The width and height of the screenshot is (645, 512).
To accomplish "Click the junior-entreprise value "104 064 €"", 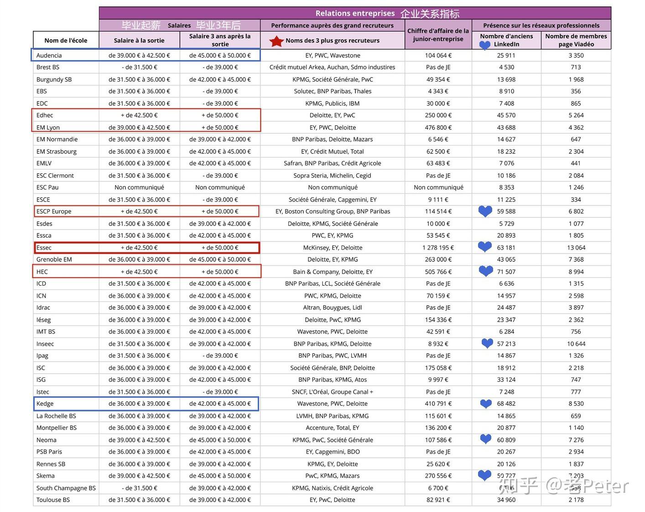I will (x=438, y=56).
